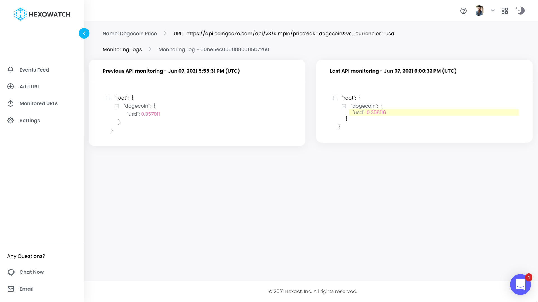Click the Settings gear icon
This screenshot has width=538, height=302.
pyautogui.click(x=11, y=120)
